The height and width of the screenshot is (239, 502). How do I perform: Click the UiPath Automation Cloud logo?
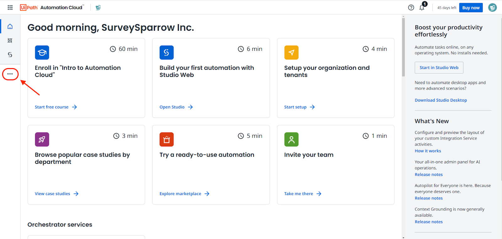(52, 8)
